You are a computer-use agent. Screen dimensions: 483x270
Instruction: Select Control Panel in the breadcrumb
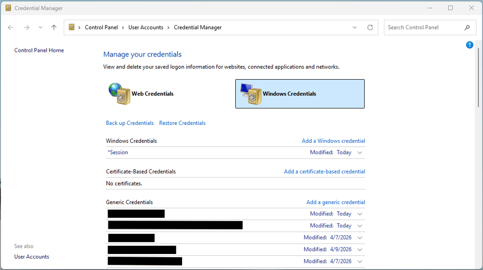click(x=101, y=27)
